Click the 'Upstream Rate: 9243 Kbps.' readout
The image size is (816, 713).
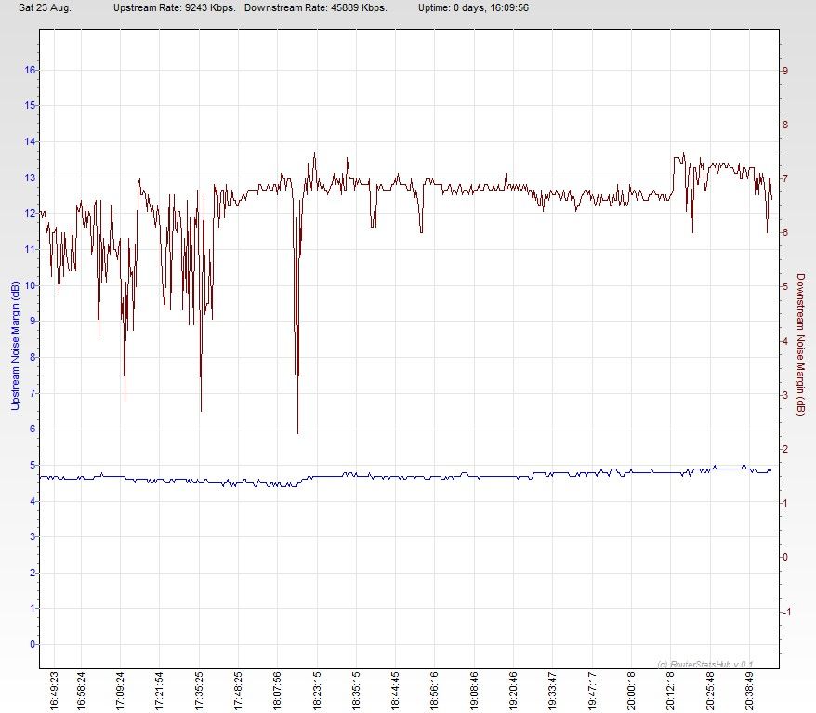[x=175, y=7]
